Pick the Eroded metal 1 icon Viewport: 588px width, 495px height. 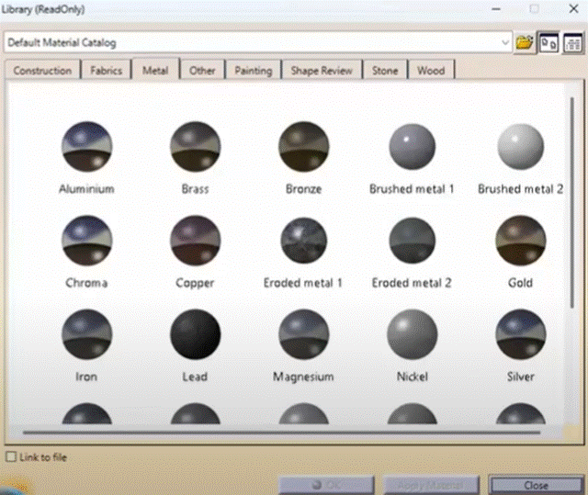pos(303,241)
